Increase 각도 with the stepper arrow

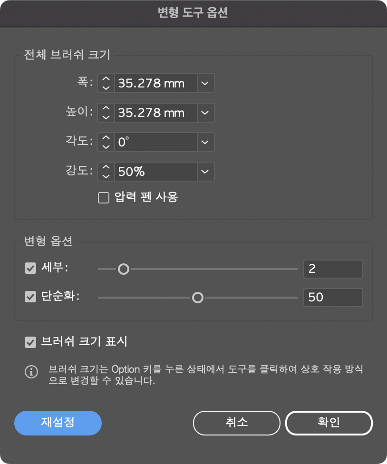[106, 139]
